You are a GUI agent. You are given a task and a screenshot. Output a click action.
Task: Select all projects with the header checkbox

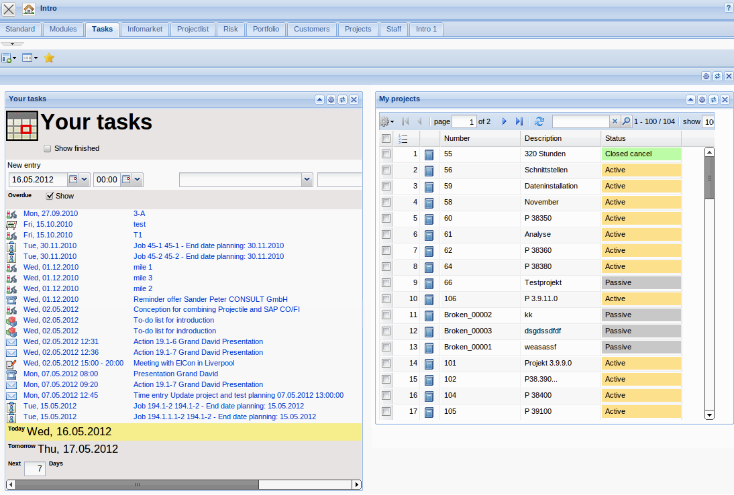[x=386, y=138]
